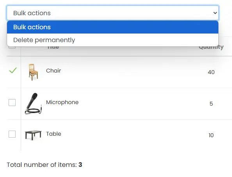
Task: Click the black table image
Action: click(33, 135)
